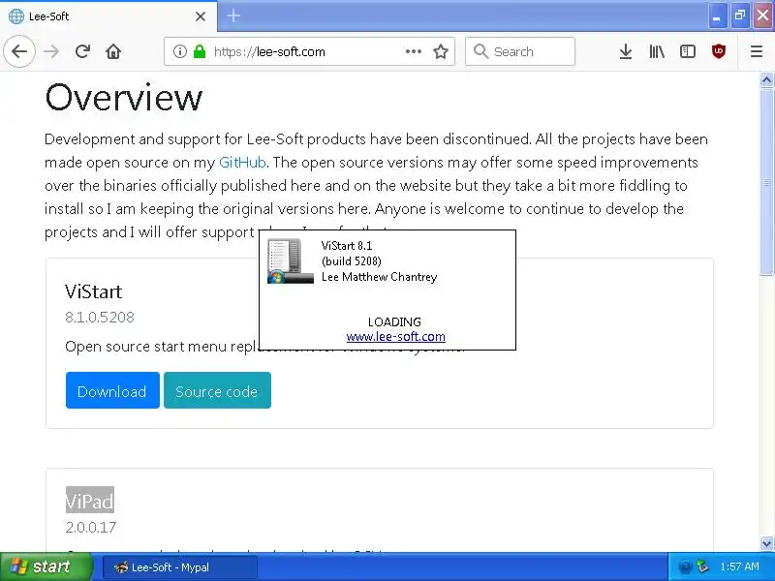Click the taskbar clock 1:57 AM
The width and height of the screenshot is (775, 581).
739,566
